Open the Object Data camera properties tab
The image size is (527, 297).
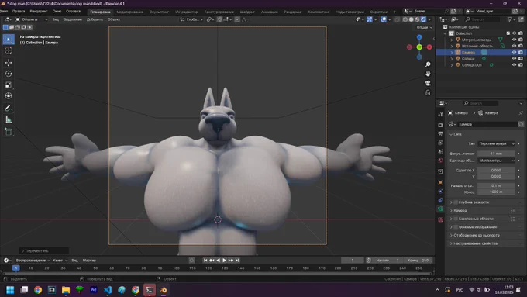pyautogui.click(x=440, y=209)
